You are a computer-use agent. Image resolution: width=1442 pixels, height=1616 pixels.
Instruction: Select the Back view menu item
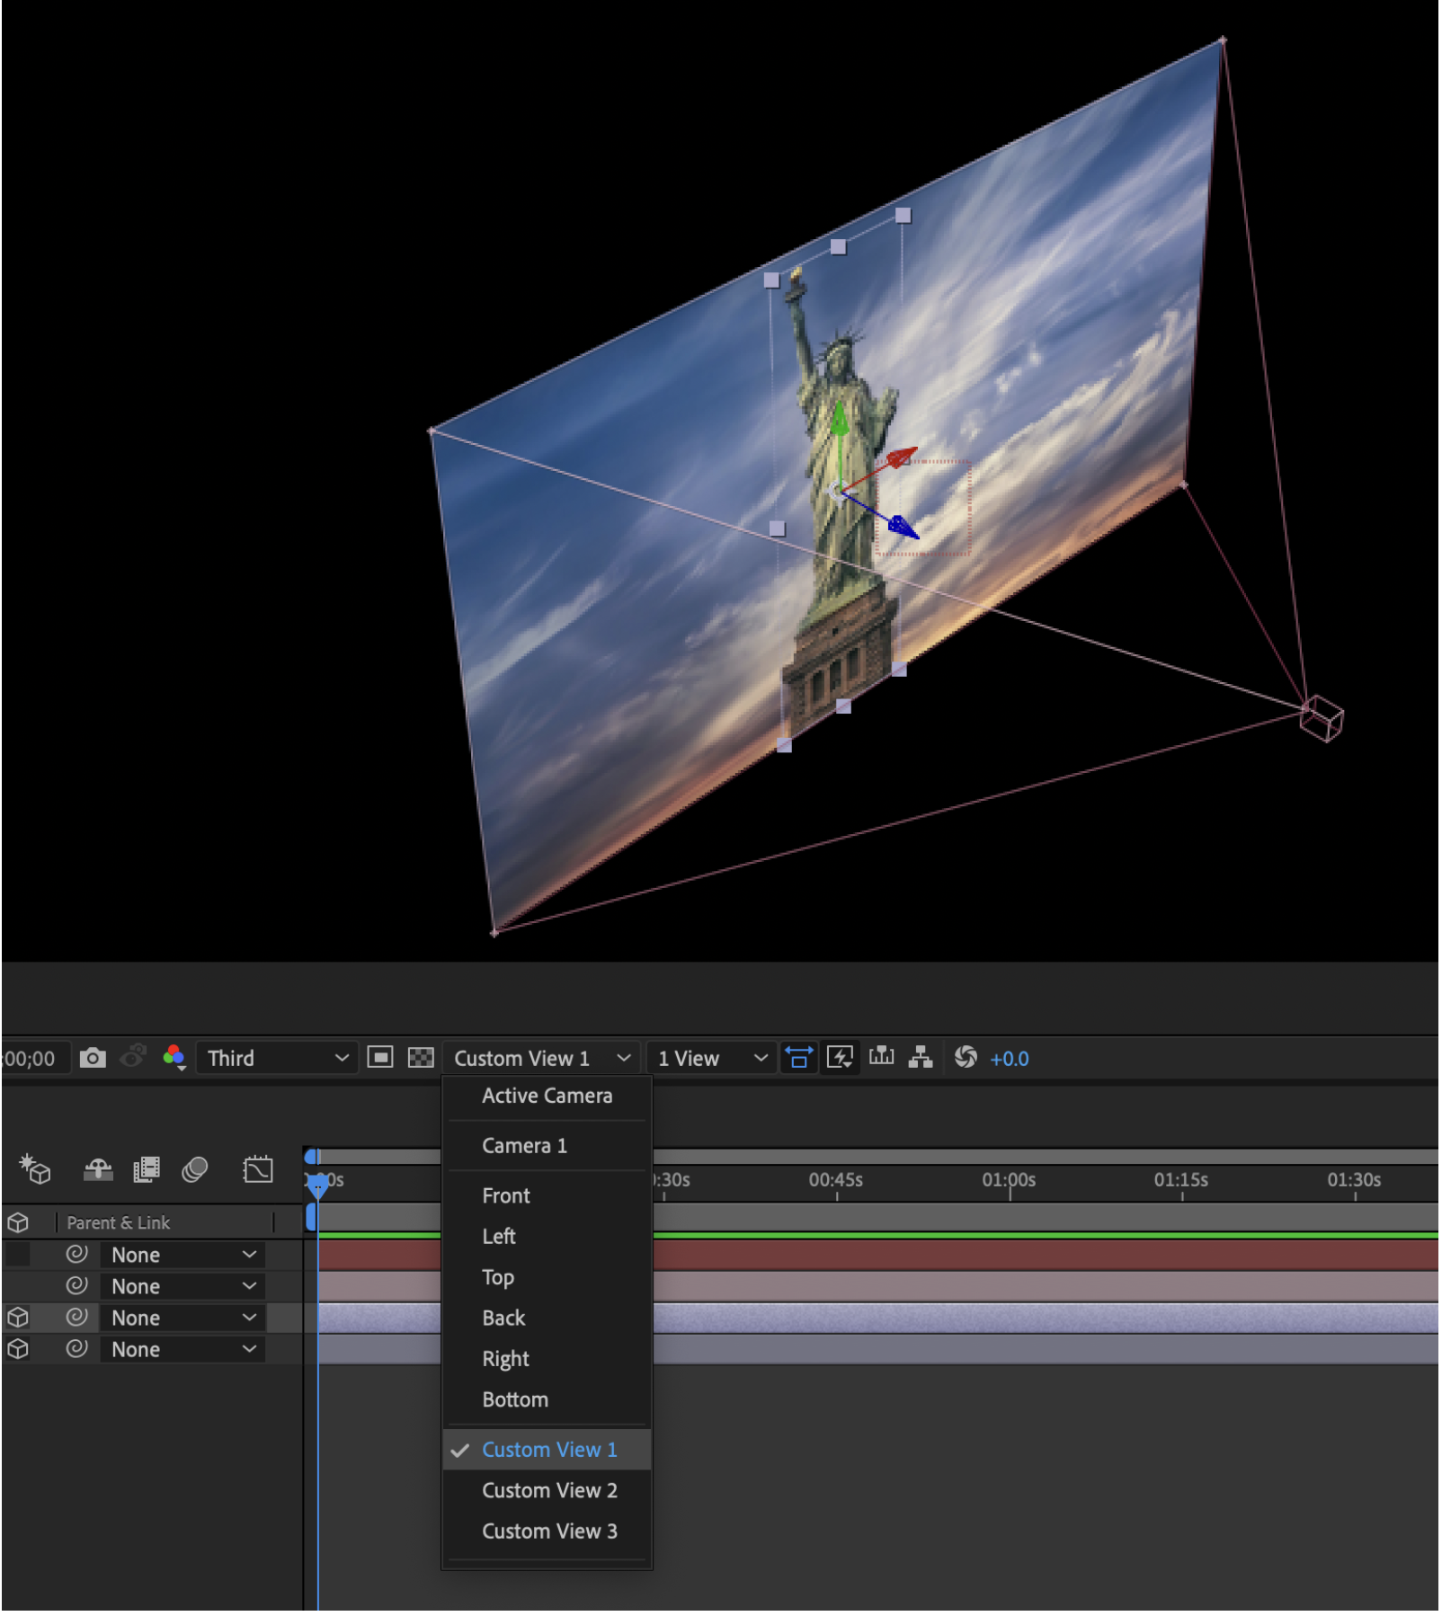[547, 1319]
